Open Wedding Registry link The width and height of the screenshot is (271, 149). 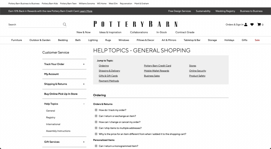[x=225, y=11]
